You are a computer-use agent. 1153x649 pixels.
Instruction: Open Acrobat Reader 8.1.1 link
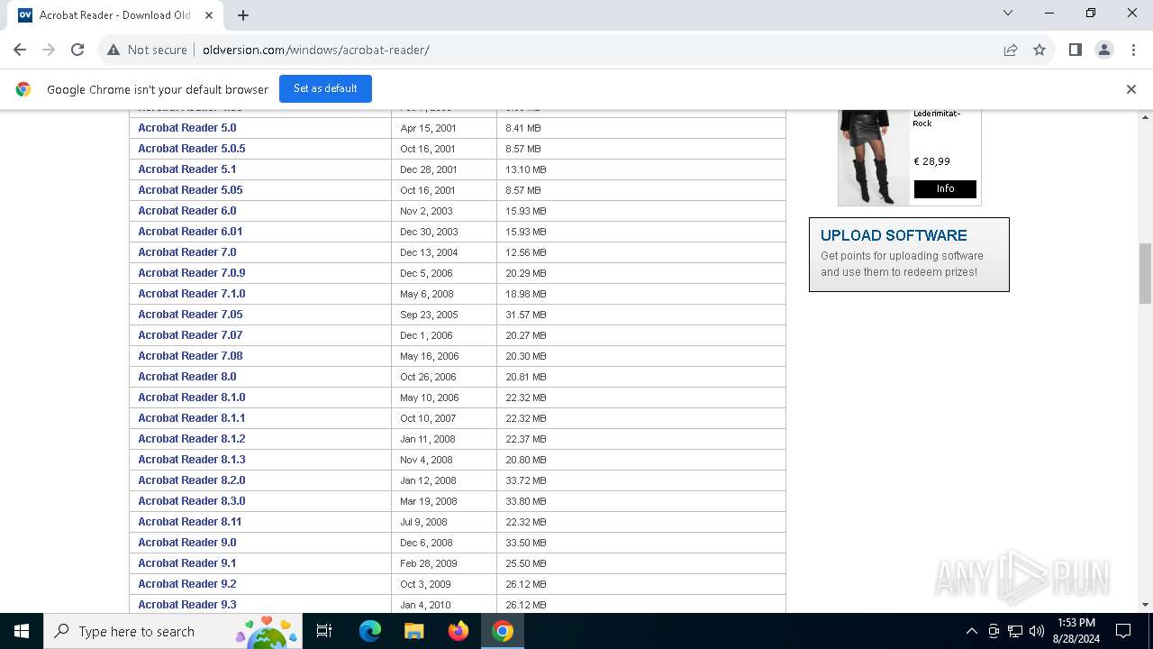click(x=192, y=418)
